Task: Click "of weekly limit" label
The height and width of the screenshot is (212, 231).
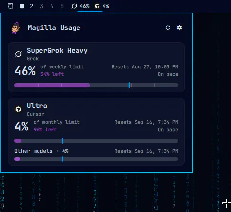Action: point(62,67)
